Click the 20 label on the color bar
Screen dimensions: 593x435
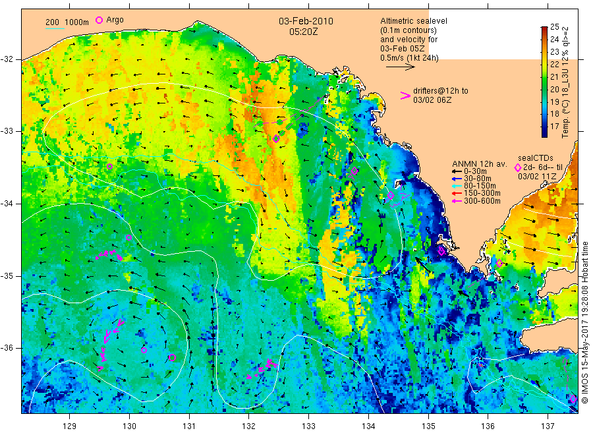click(x=554, y=89)
